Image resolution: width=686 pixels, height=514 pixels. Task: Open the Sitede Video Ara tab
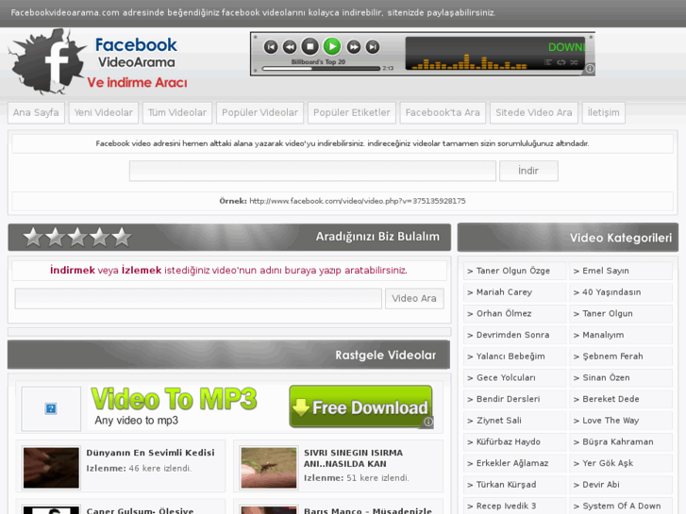534,113
